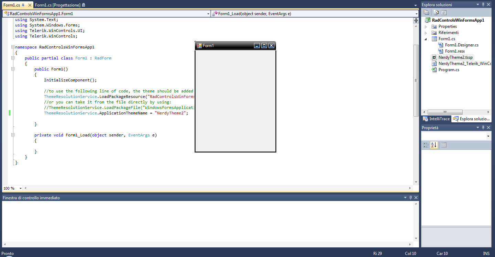Select Program.cs file
Image resolution: width=495 pixels, height=257 pixels.
coord(449,70)
